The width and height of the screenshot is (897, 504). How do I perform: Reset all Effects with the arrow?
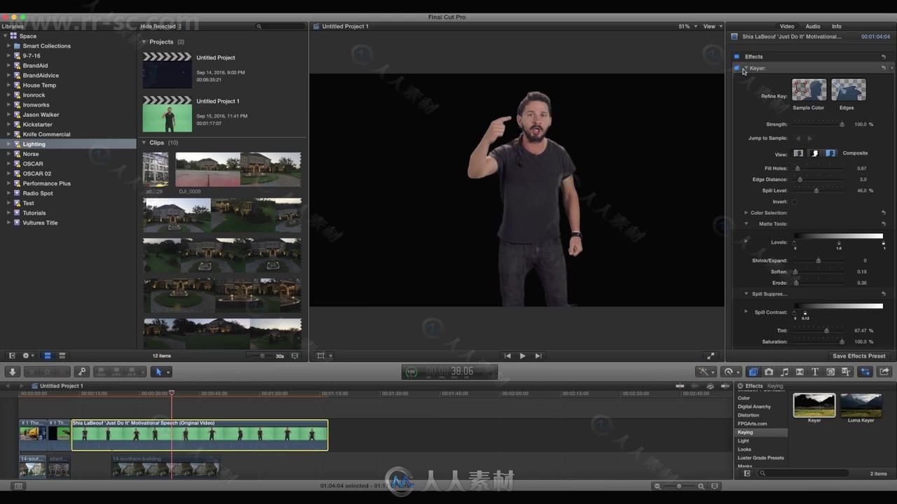tap(884, 57)
